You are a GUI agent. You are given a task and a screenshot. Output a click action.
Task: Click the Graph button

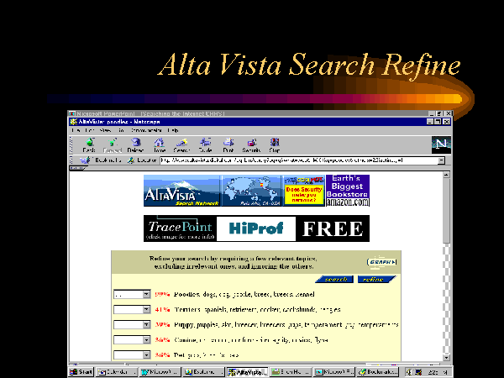[381, 262]
